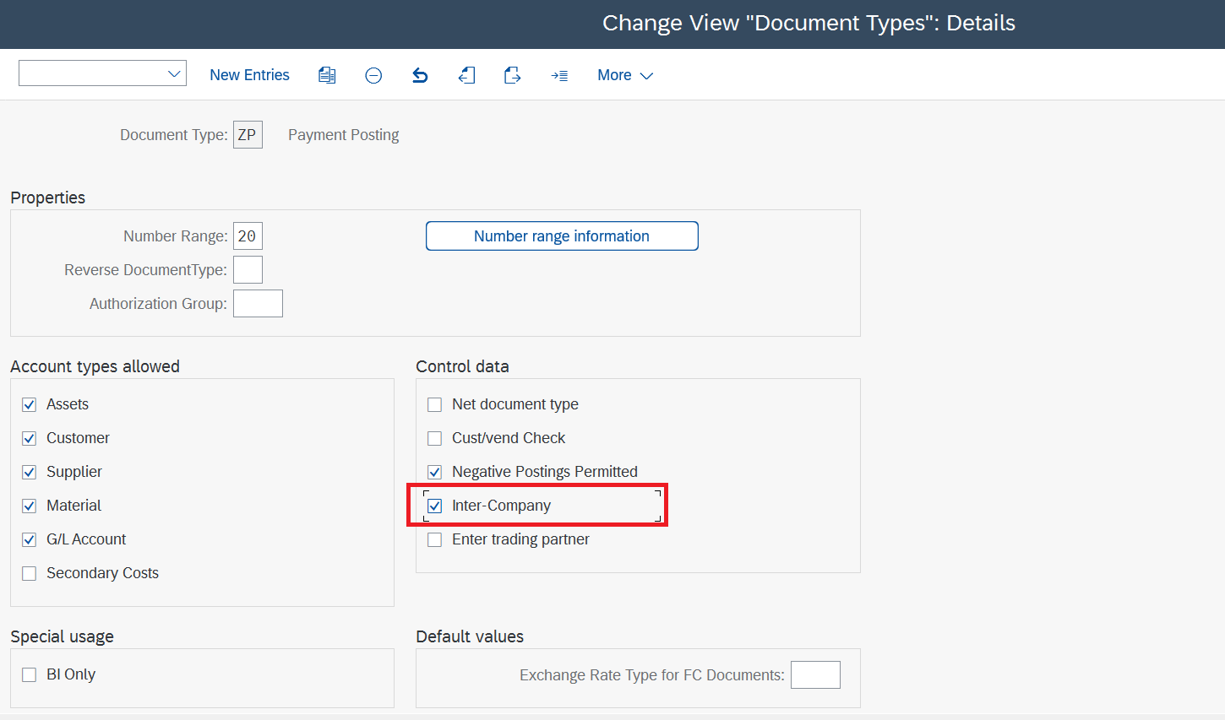Enable Enter trading partner checkbox
Viewport: 1225px width, 720px height.
tap(435, 539)
